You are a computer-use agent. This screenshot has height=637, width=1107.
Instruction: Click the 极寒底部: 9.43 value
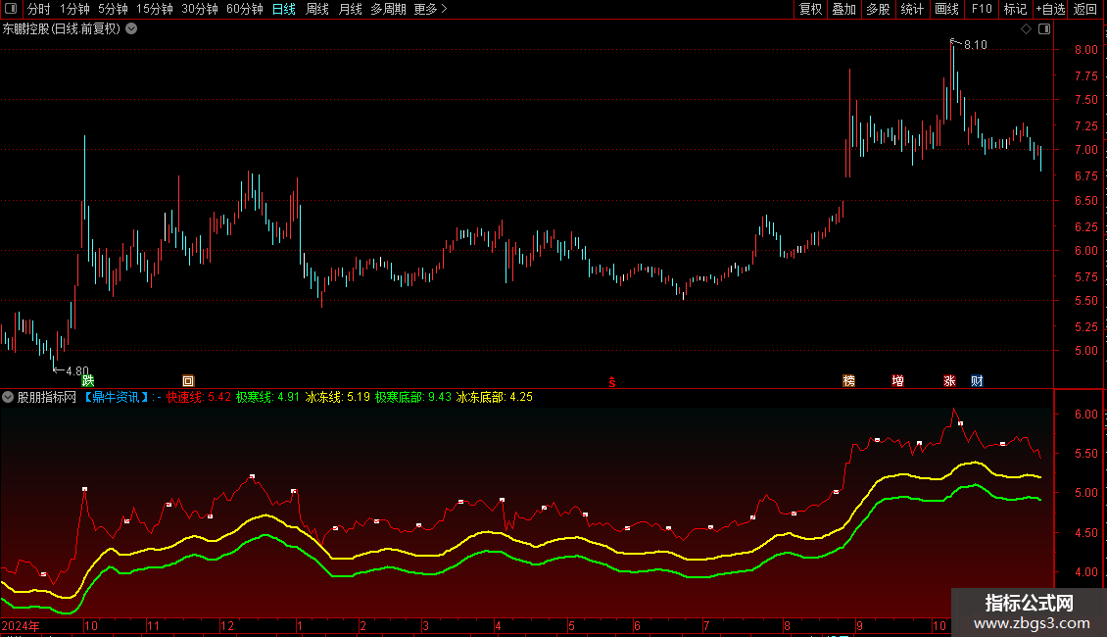tap(413, 398)
